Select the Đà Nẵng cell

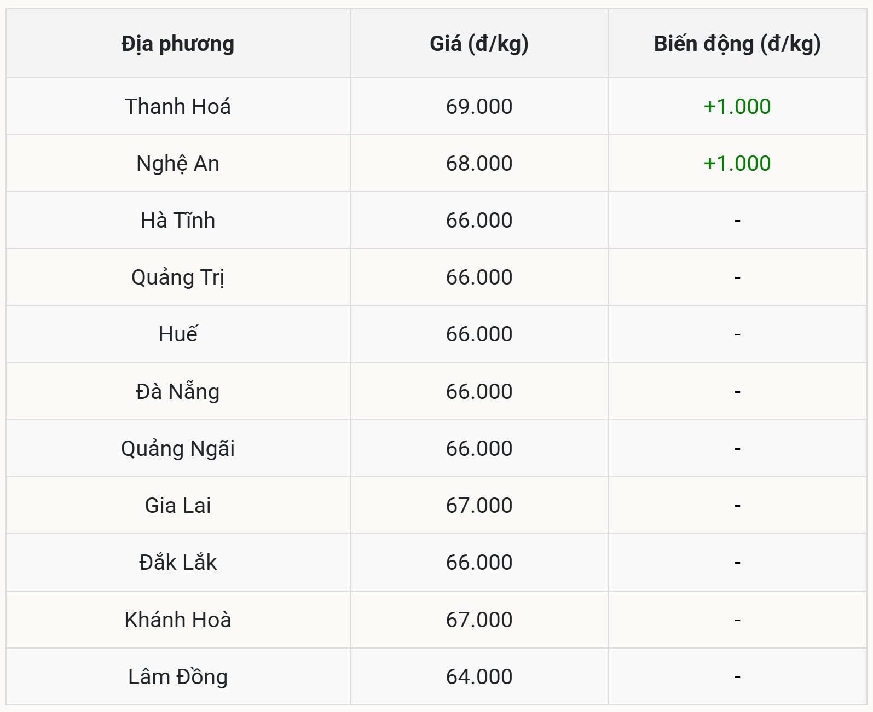[x=178, y=391]
